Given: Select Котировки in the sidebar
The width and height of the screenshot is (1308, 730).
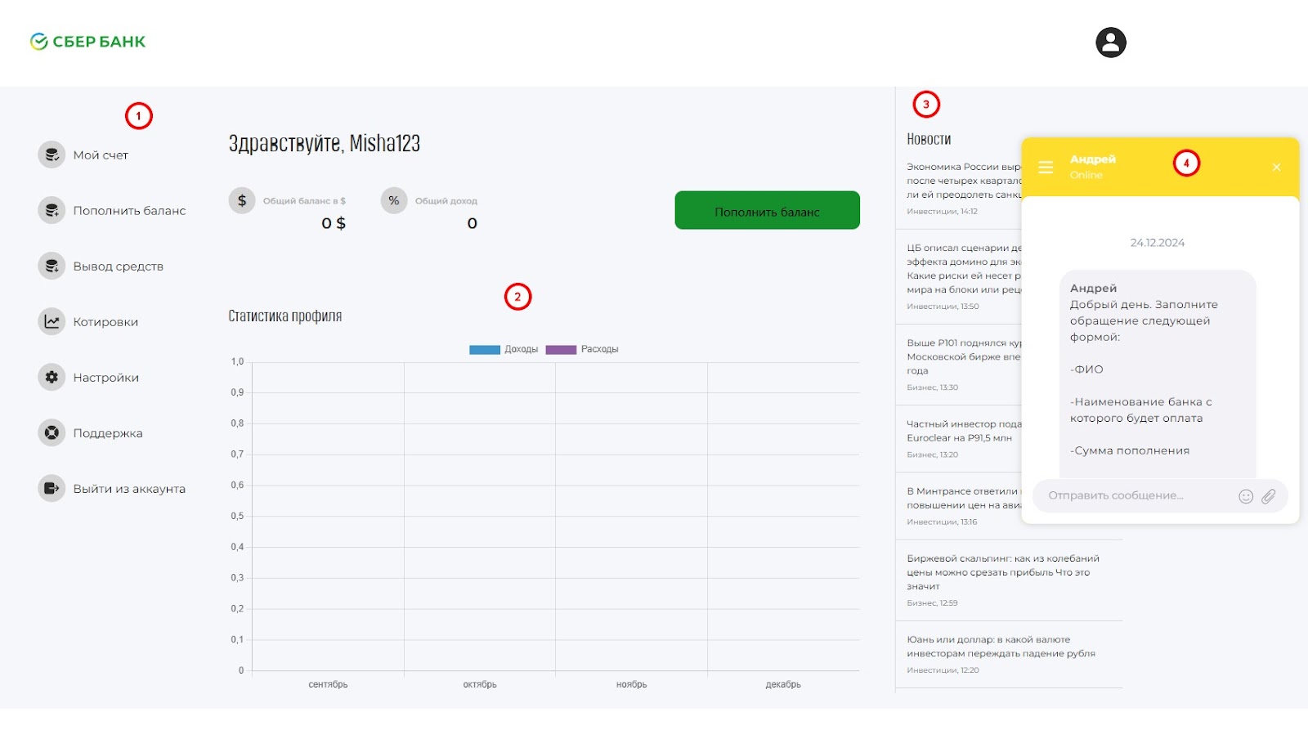Looking at the screenshot, I should coord(105,321).
